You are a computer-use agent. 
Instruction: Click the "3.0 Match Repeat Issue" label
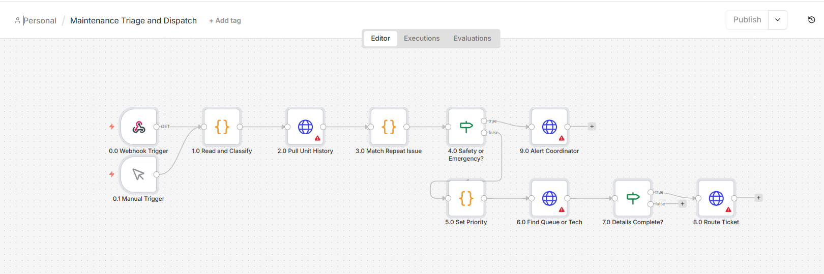point(389,151)
